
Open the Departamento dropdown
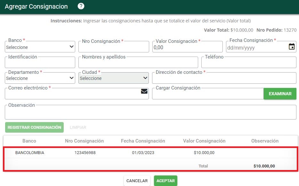(40, 78)
